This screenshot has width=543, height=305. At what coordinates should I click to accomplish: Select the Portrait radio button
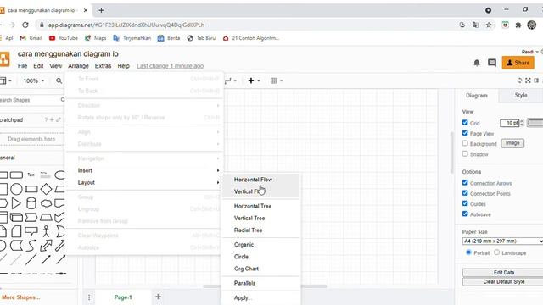click(468, 252)
